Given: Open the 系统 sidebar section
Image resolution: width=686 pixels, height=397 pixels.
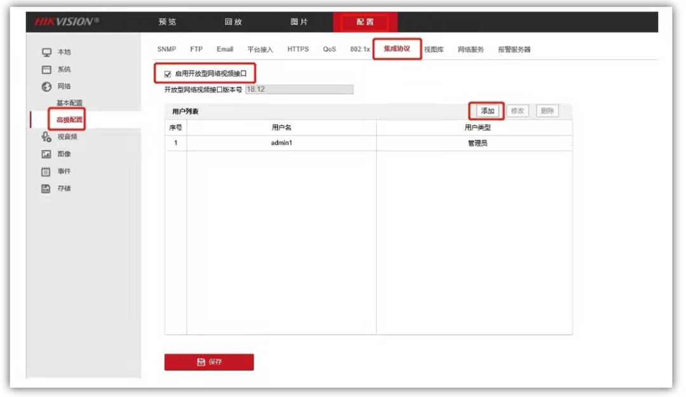Looking at the screenshot, I should [x=64, y=69].
